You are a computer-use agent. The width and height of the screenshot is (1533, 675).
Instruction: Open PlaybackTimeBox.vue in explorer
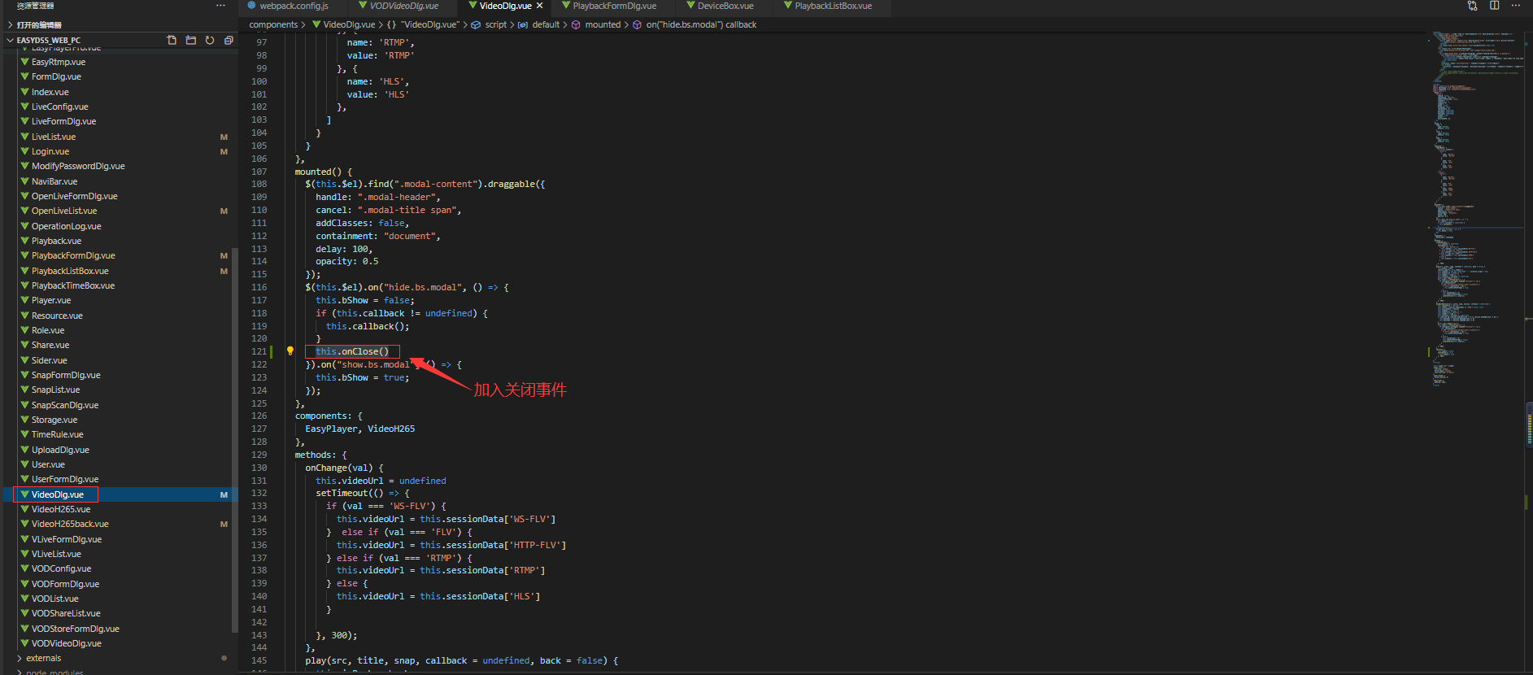73,285
